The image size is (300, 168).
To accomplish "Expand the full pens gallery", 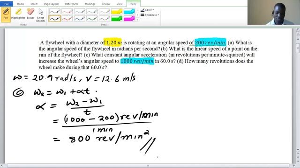I will (137, 20).
